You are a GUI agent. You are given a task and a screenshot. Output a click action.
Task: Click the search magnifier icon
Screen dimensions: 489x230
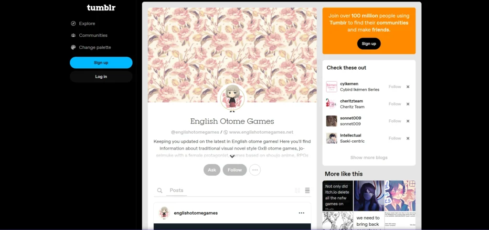[x=159, y=190]
